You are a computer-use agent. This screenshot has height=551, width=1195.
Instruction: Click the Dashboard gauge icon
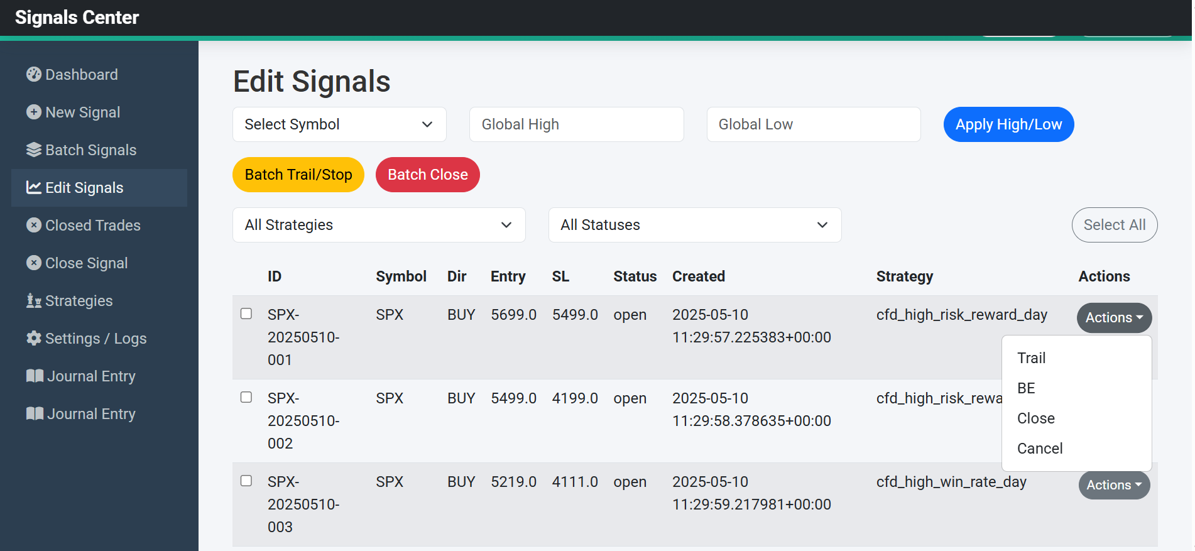pos(34,74)
